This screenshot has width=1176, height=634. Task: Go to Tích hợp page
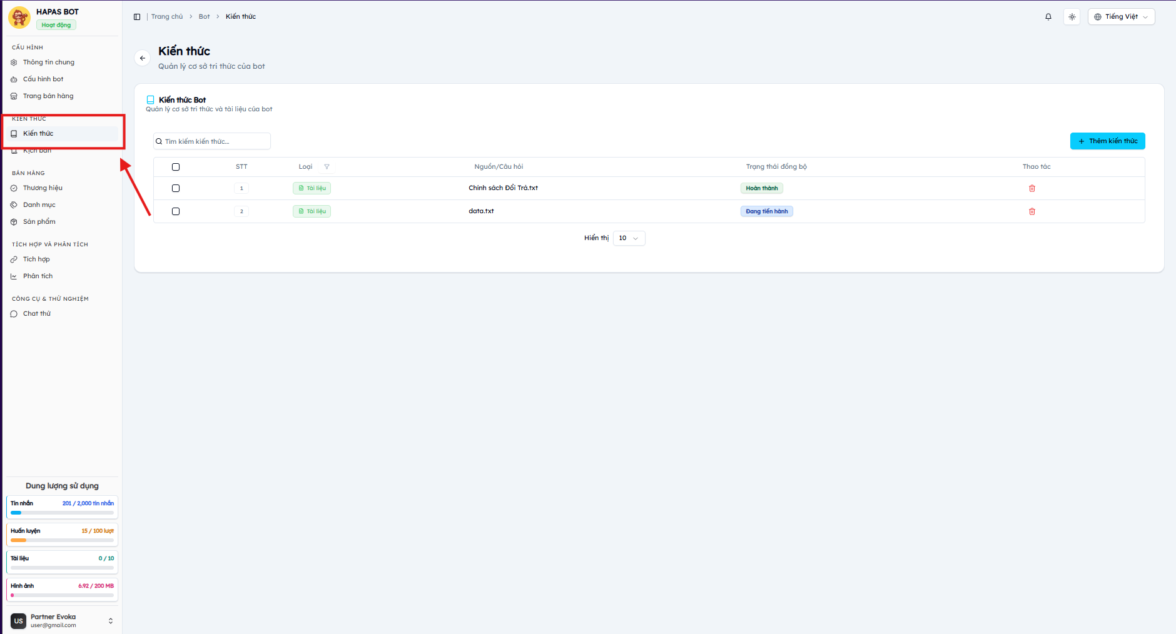(61, 259)
